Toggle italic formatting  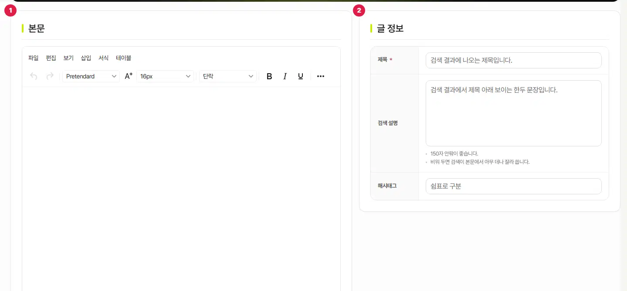pos(285,76)
